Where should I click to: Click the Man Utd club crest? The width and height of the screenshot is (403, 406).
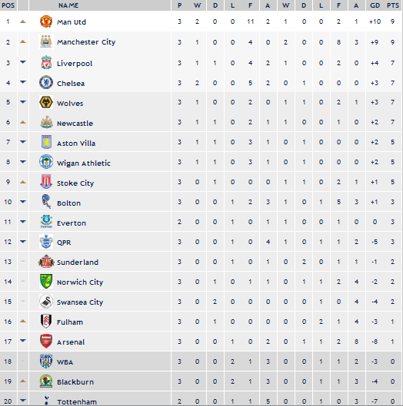(x=46, y=21)
